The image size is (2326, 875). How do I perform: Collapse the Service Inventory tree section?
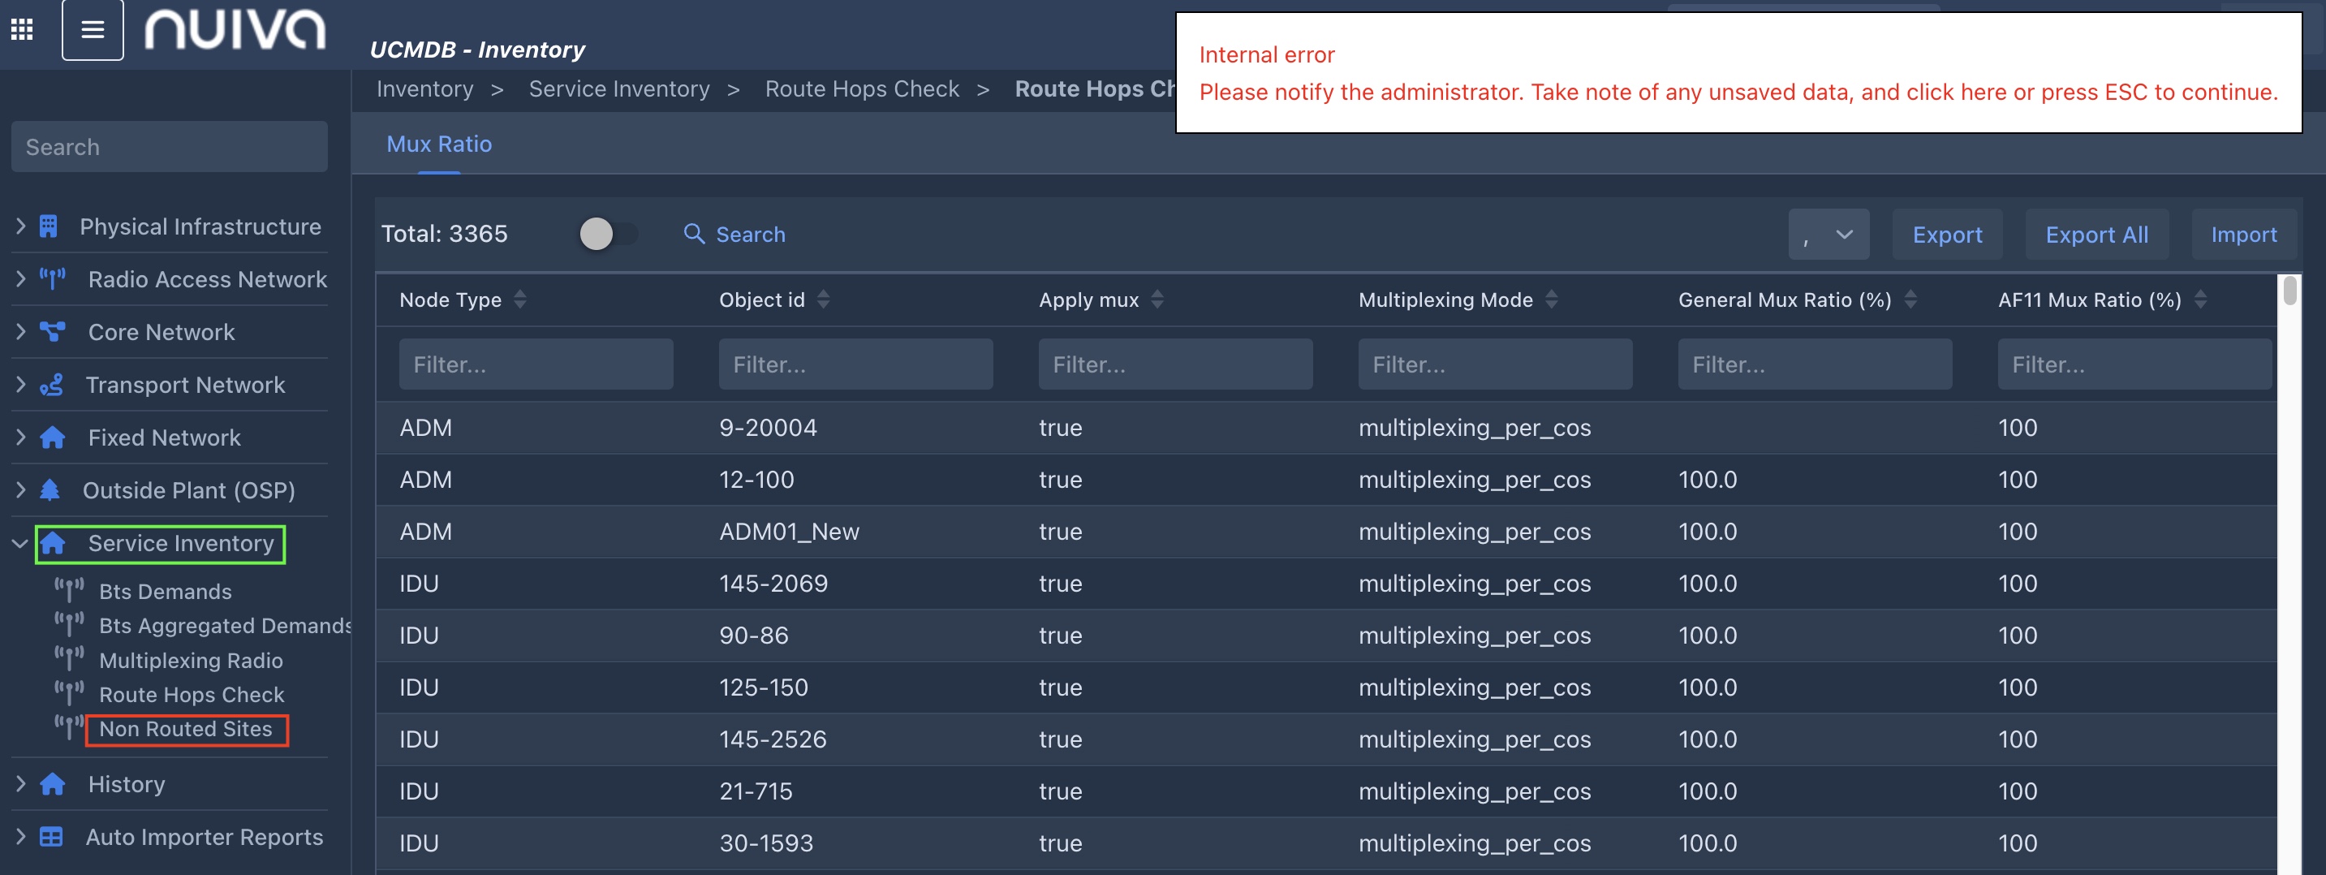pos(19,544)
